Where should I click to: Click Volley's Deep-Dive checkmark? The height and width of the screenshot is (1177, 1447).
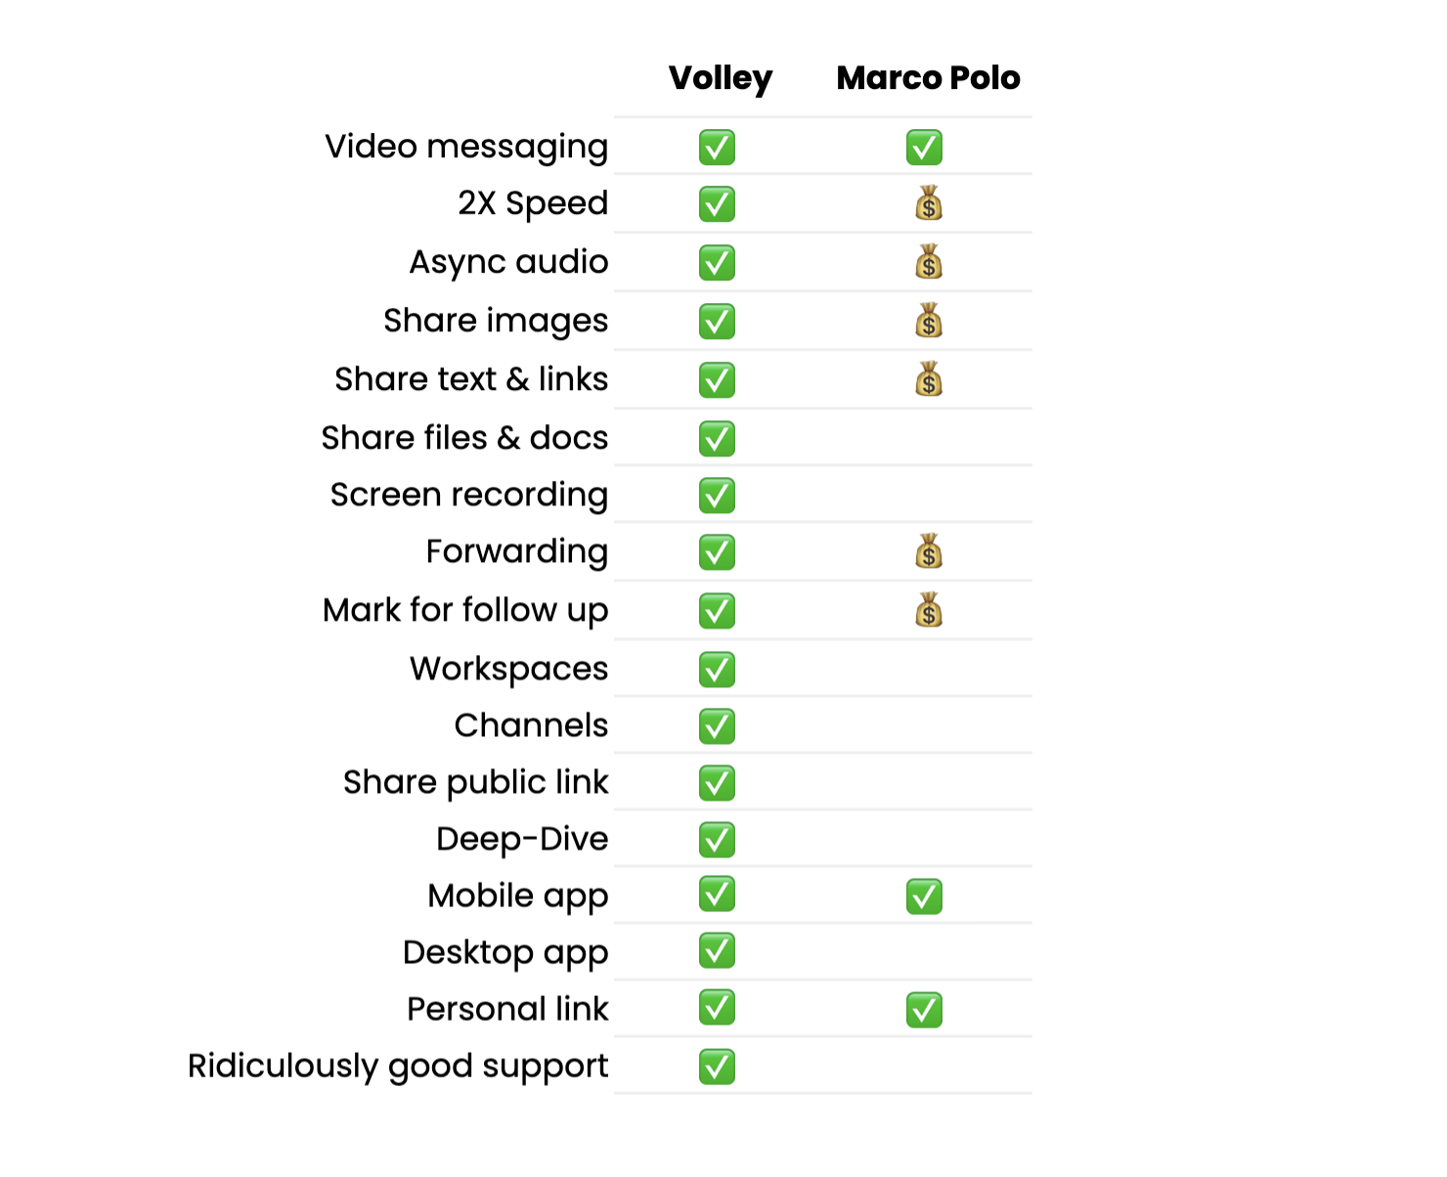pyautogui.click(x=717, y=840)
